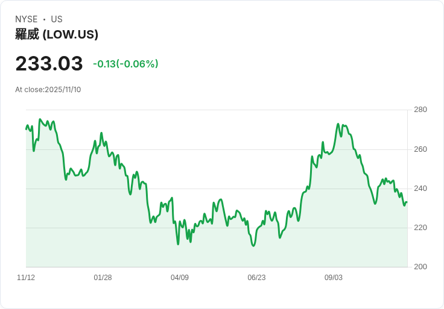Screen dimensions: 444x309
Task: Click the green -0.13(-0.06%) change value
Action: tap(125, 64)
